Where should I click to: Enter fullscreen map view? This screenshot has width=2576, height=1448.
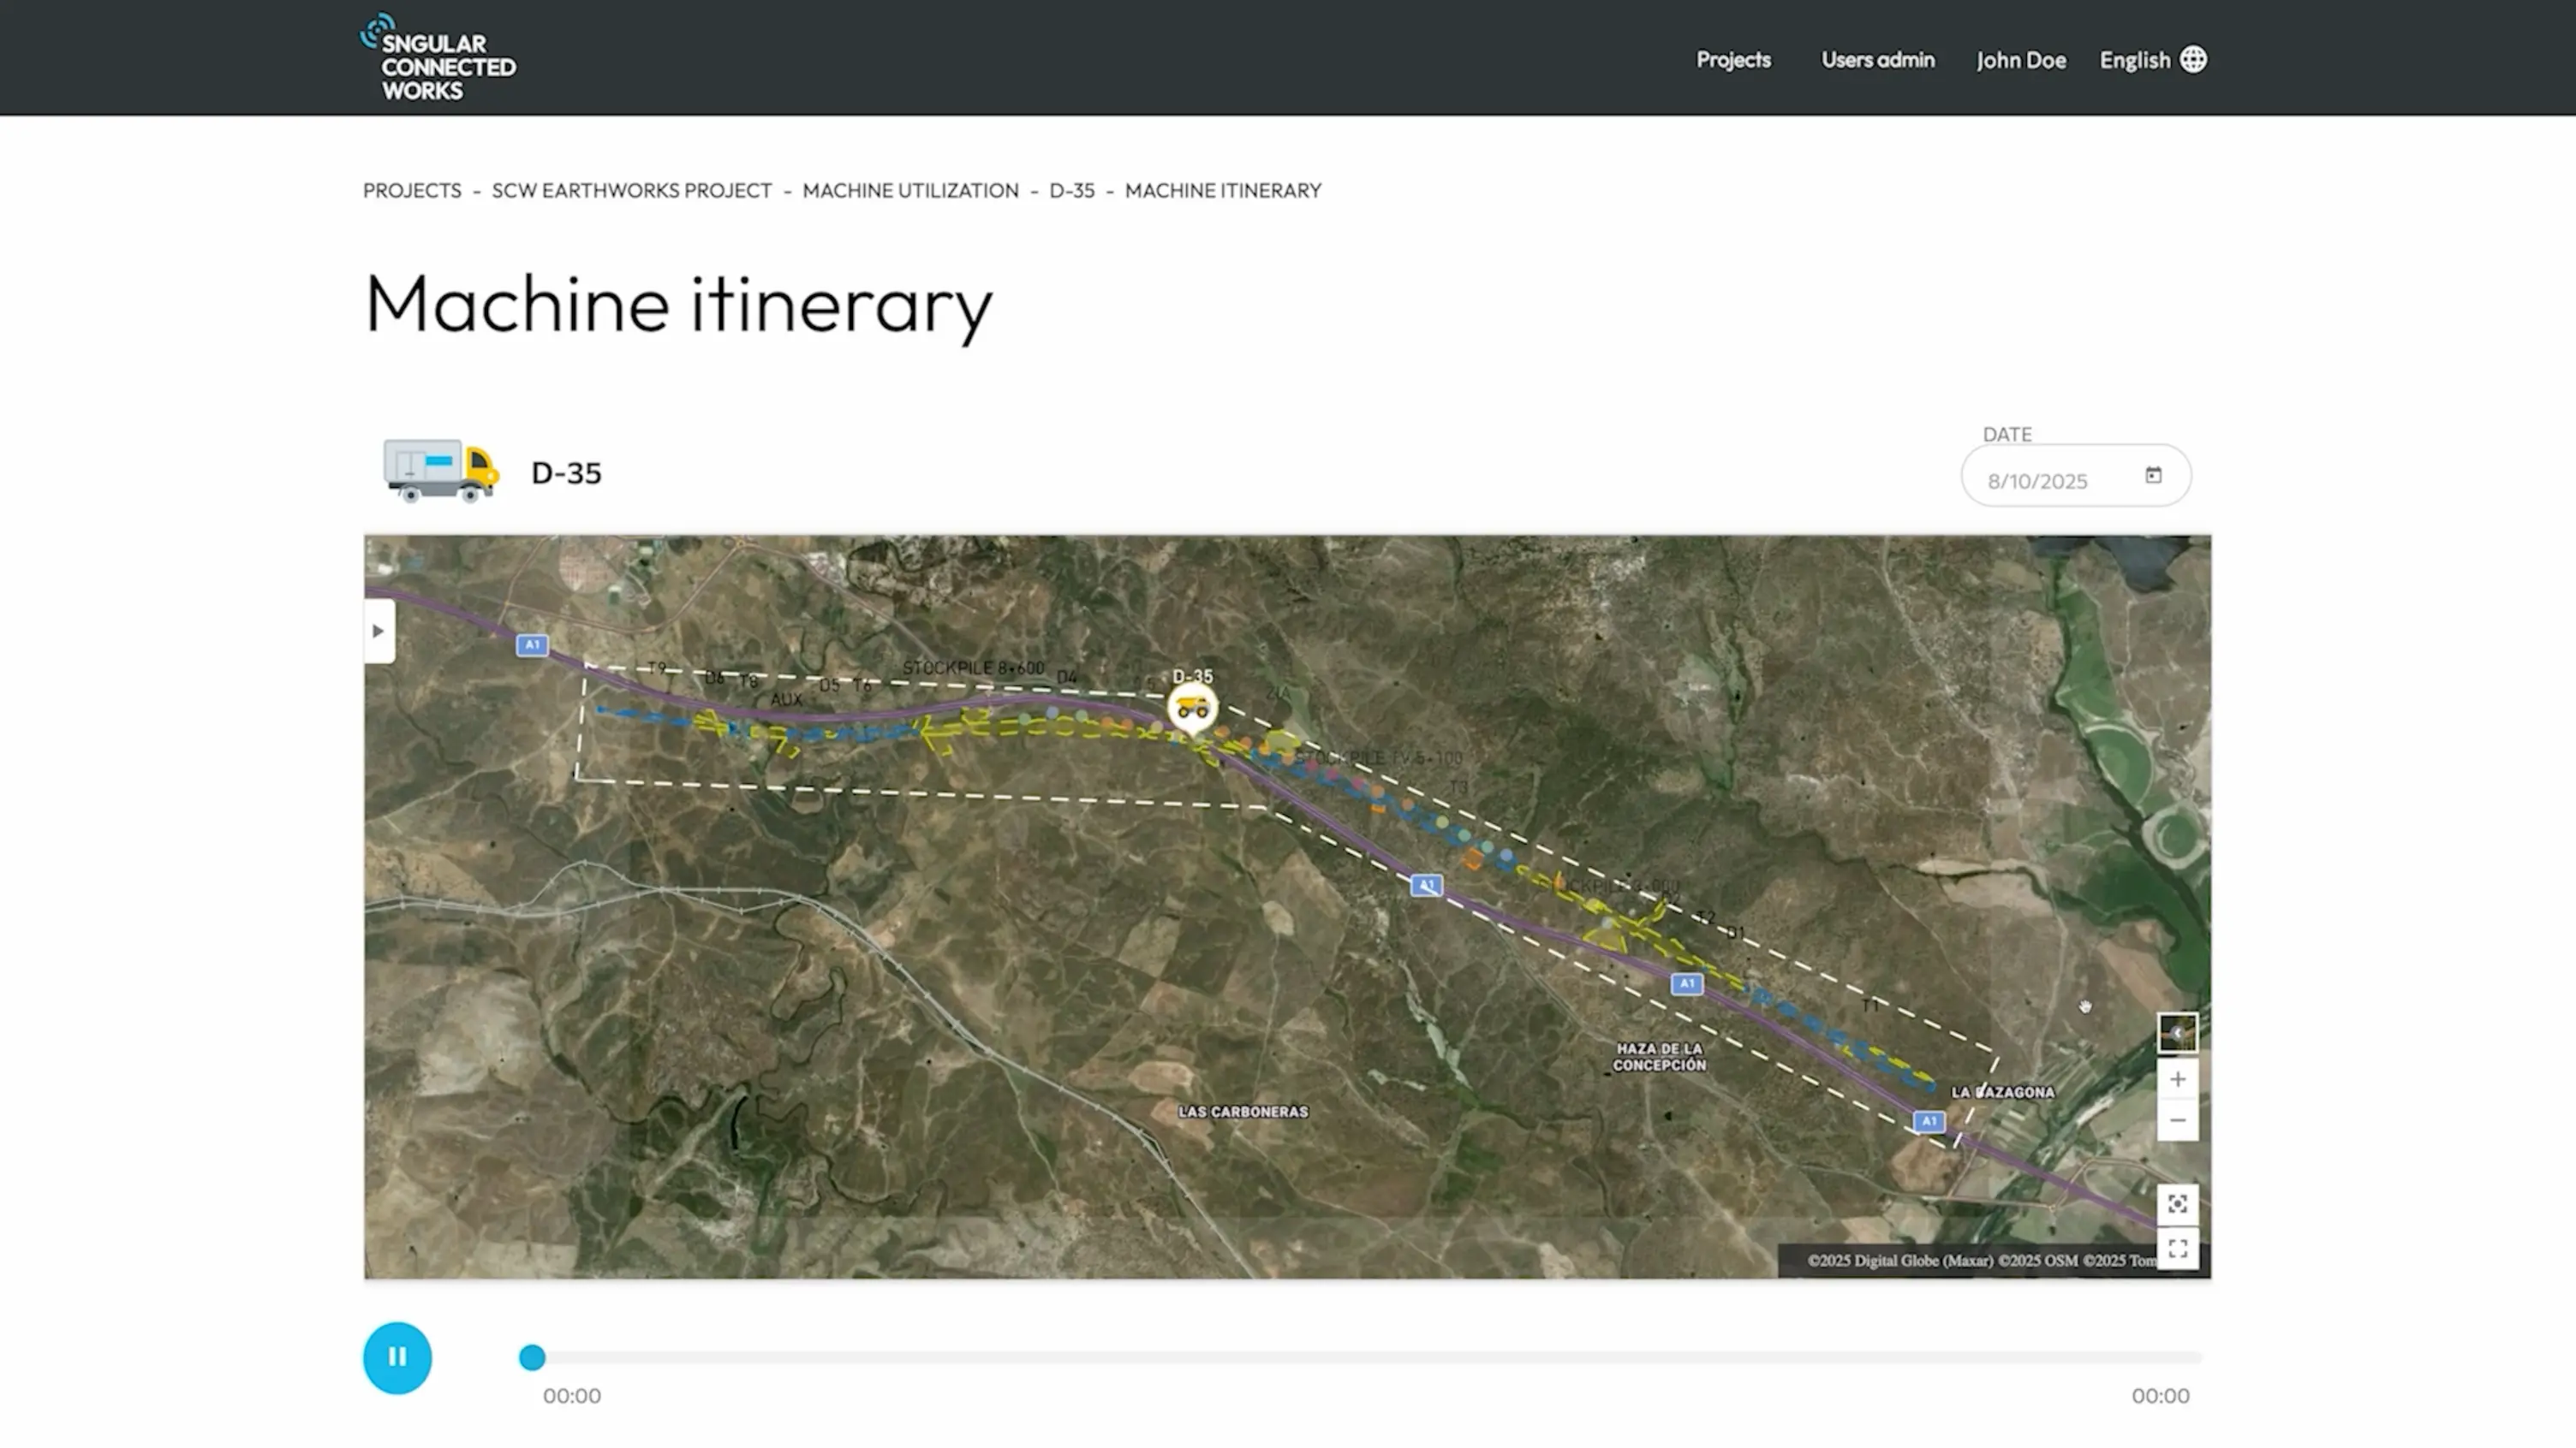(2177, 1249)
